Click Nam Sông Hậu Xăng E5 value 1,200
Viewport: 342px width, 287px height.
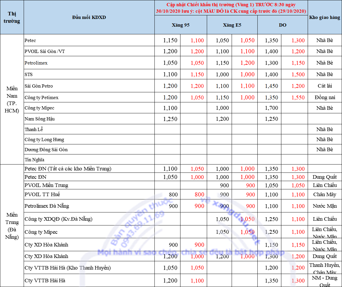click(219, 119)
